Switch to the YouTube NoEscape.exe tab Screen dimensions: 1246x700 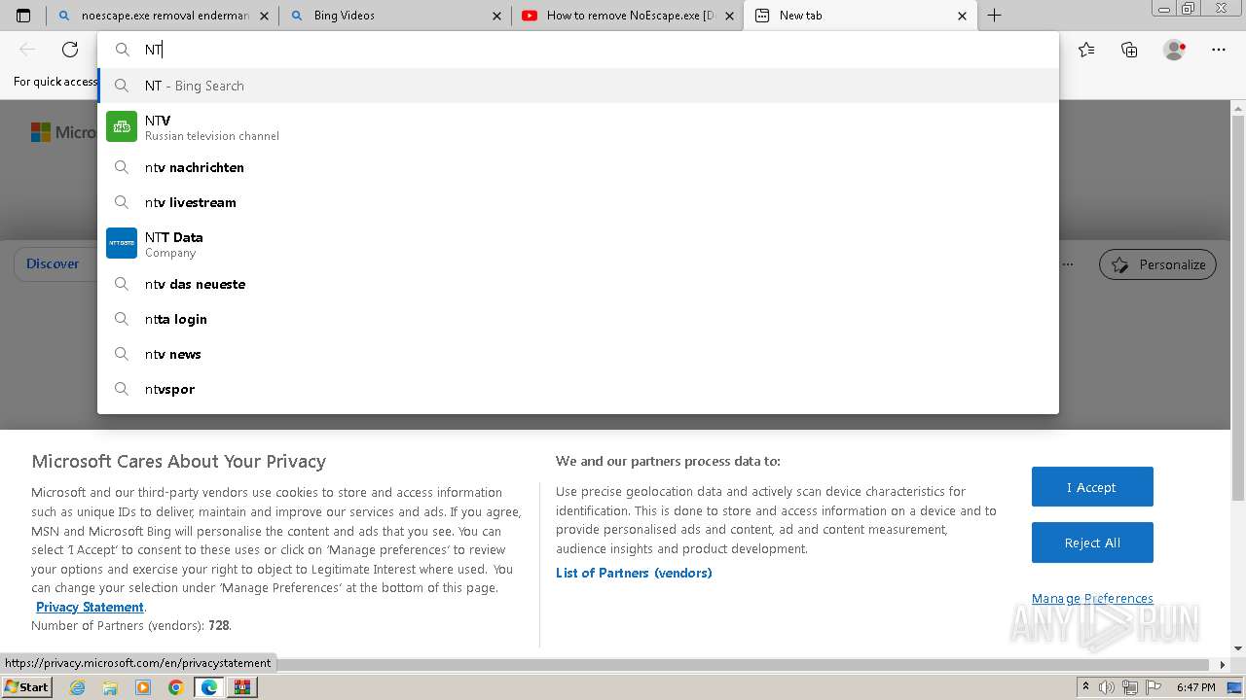point(628,16)
